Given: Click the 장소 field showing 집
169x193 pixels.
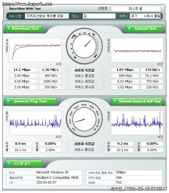Looking at the screenshot, I should coord(99,16).
